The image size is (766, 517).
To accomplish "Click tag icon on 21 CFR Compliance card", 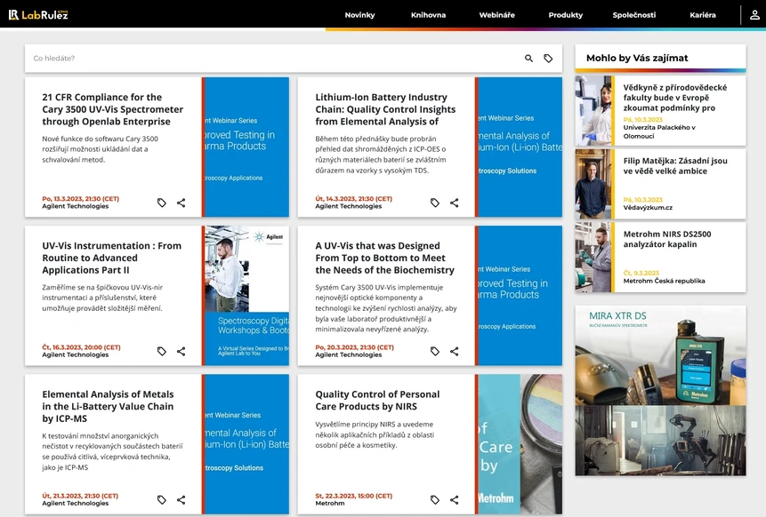I will click(162, 203).
